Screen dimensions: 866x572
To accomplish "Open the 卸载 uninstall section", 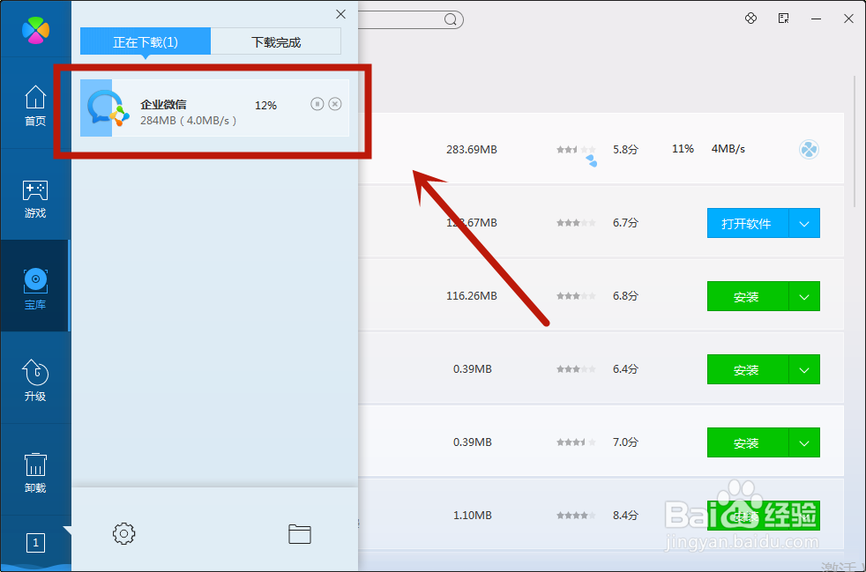I will pos(35,472).
